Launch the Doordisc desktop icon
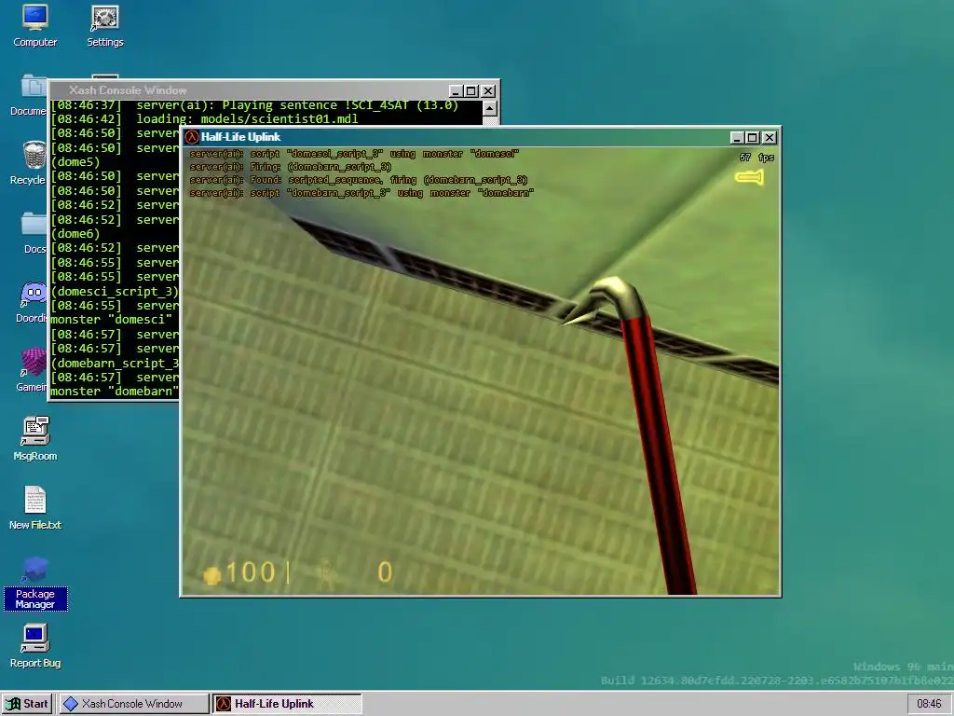This screenshot has width=954, height=716. pyautogui.click(x=32, y=303)
